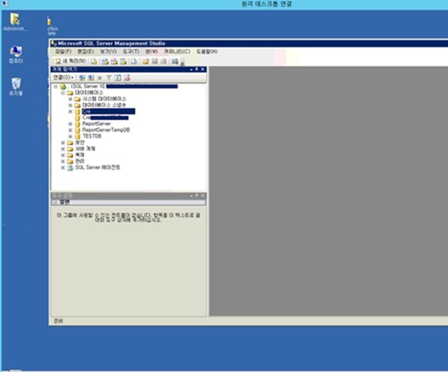The height and width of the screenshot is (372, 448).
Task: Expand the ReportServer database node
Action: (71, 124)
